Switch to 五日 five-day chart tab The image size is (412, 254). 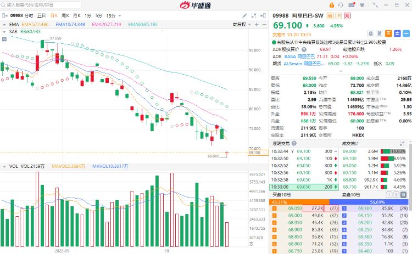point(41,16)
